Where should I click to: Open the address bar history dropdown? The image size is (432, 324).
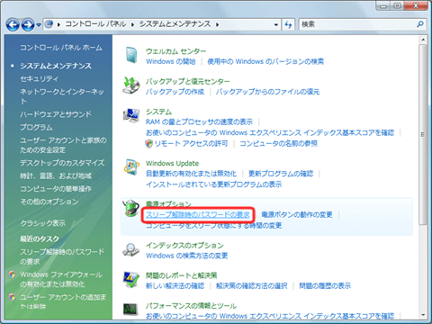tap(276, 25)
